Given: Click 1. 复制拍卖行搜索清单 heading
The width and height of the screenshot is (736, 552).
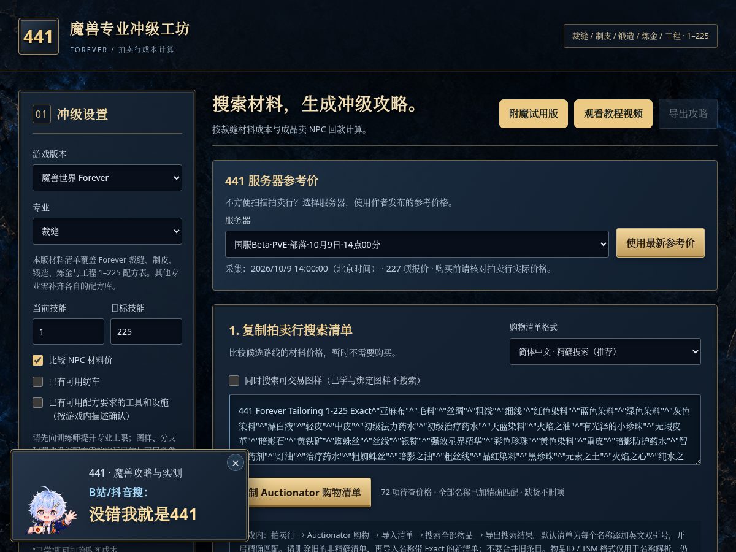Looking at the screenshot, I should (291, 330).
